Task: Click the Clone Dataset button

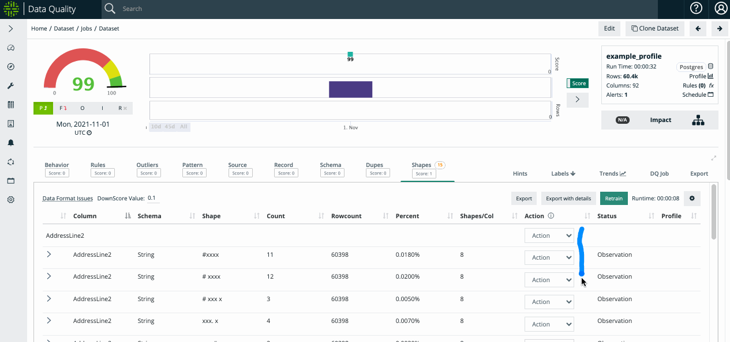Action: pos(654,28)
